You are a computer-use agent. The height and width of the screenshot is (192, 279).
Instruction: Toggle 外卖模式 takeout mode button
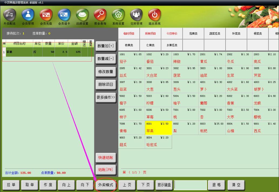106,185
